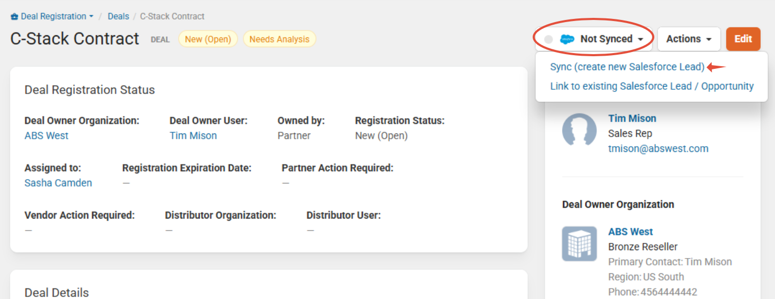This screenshot has height=299, width=775.
Task: Go to Deals breadcrumb link
Action: tap(119, 16)
